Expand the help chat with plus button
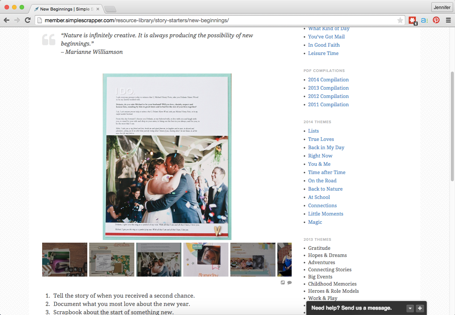Viewport: 455px width, 315px height. (x=420, y=308)
